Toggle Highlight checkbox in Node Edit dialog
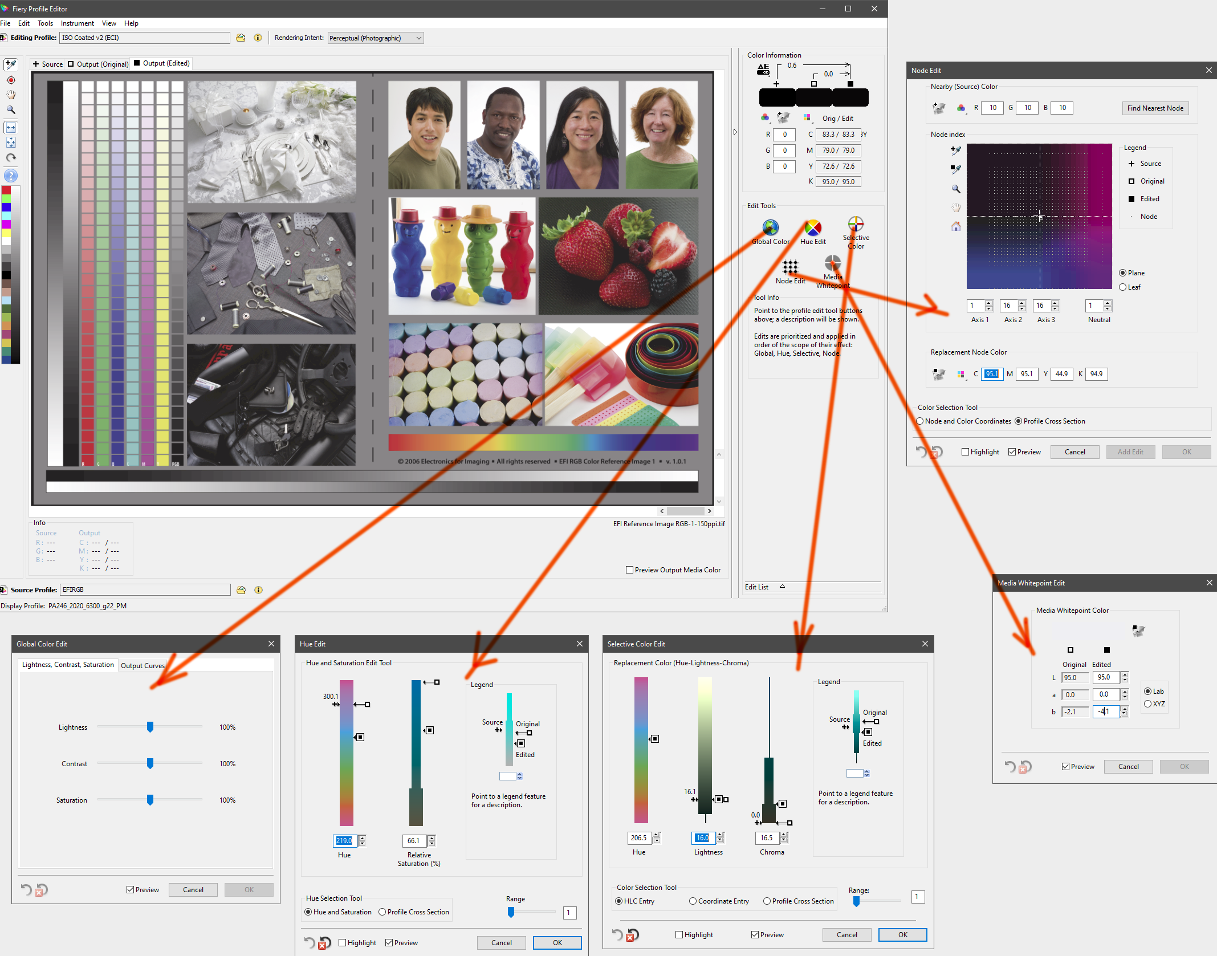Viewport: 1217px width, 956px height. [x=965, y=452]
